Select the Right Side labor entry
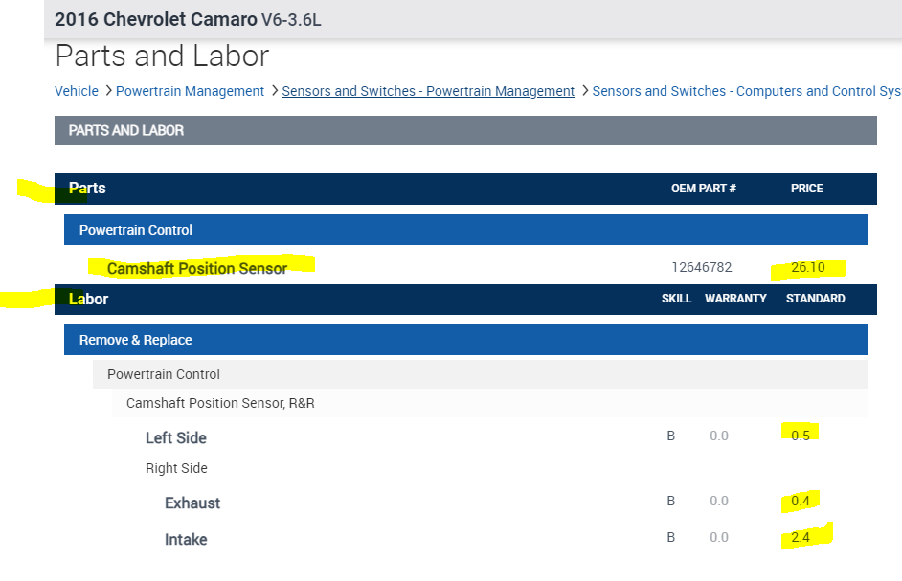Image resolution: width=902 pixels, height=581 pixels. pyautogui.click(x=176, y=468)
